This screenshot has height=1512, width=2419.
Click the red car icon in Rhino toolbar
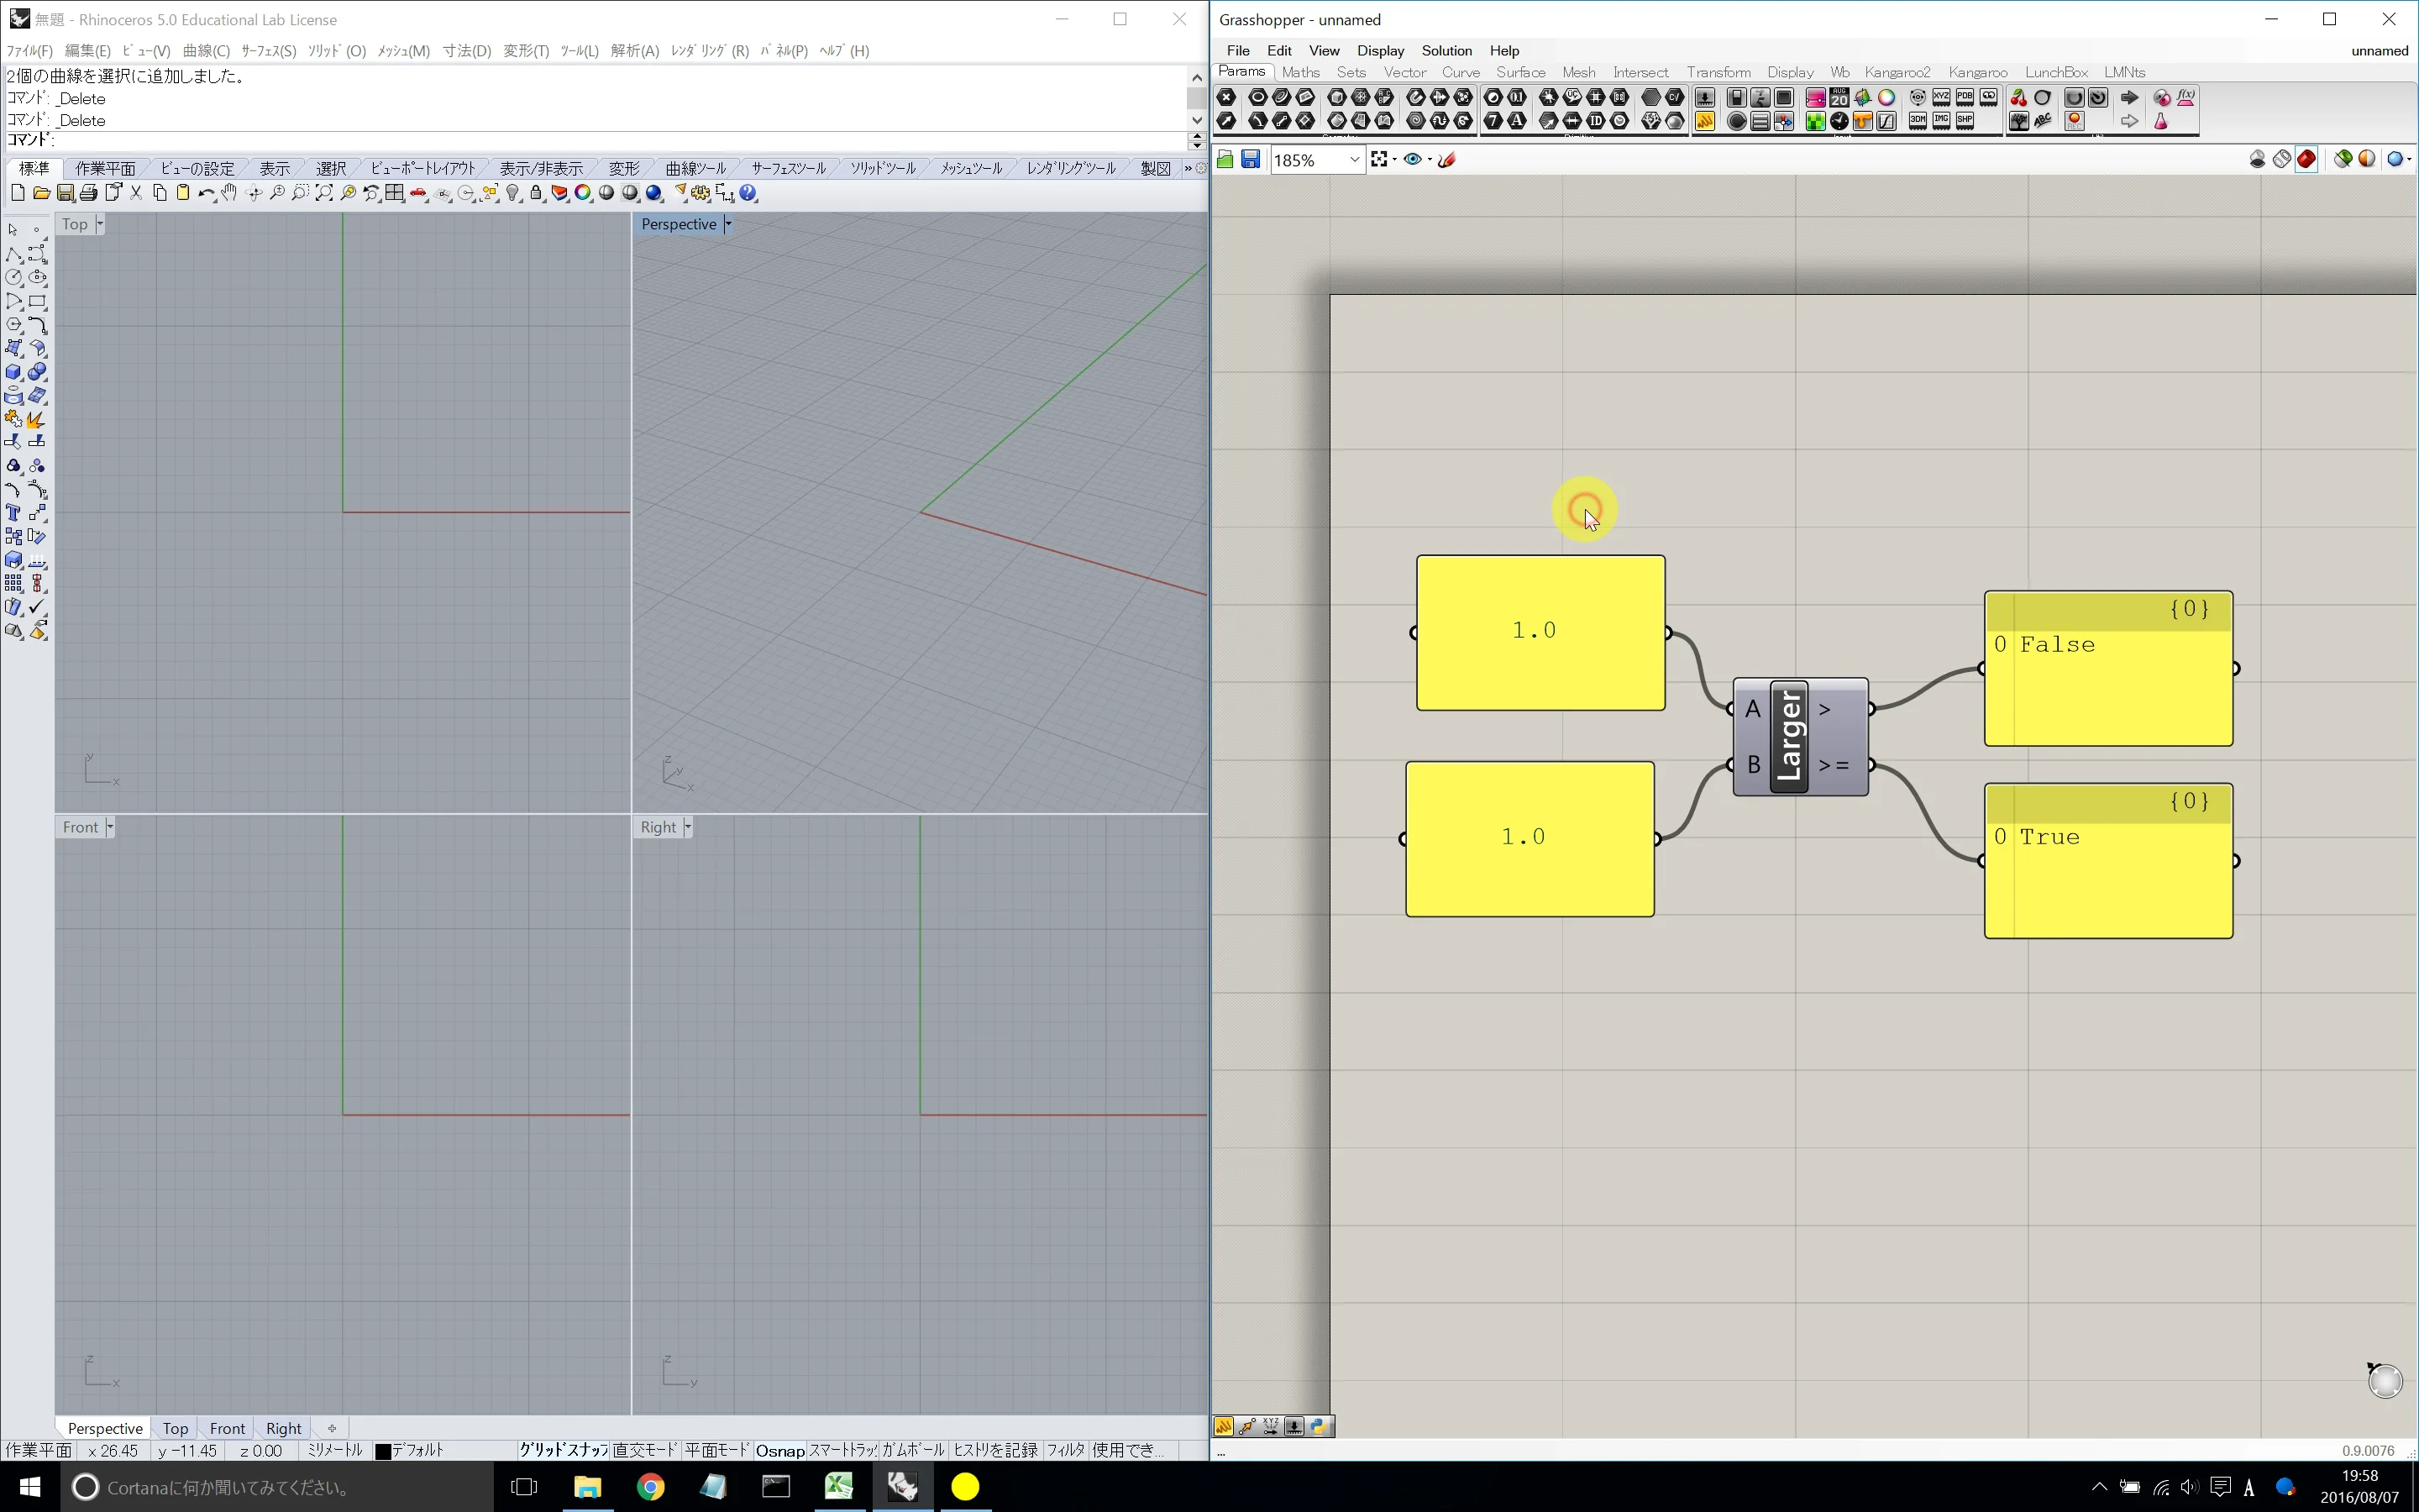419,193
